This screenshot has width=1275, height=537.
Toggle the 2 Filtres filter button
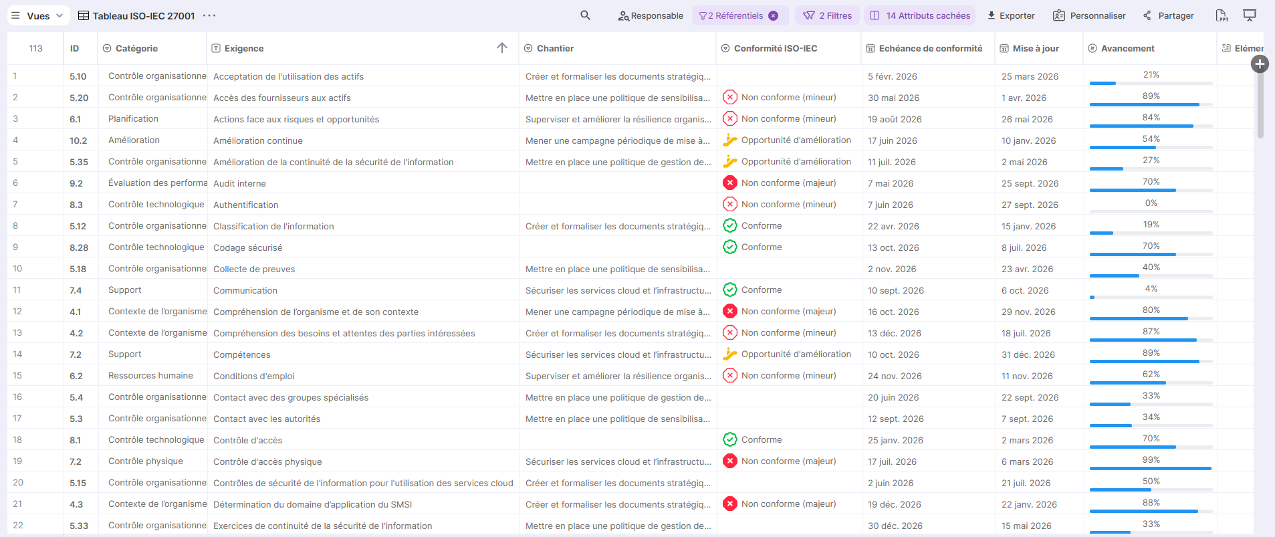point(827,15)
